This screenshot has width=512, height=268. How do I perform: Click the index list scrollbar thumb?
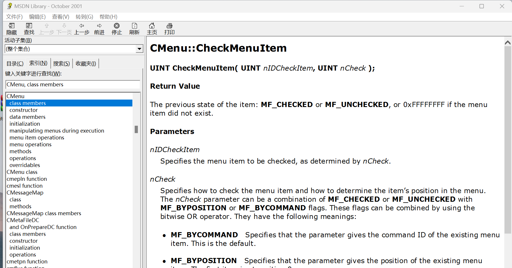point(136,129)
